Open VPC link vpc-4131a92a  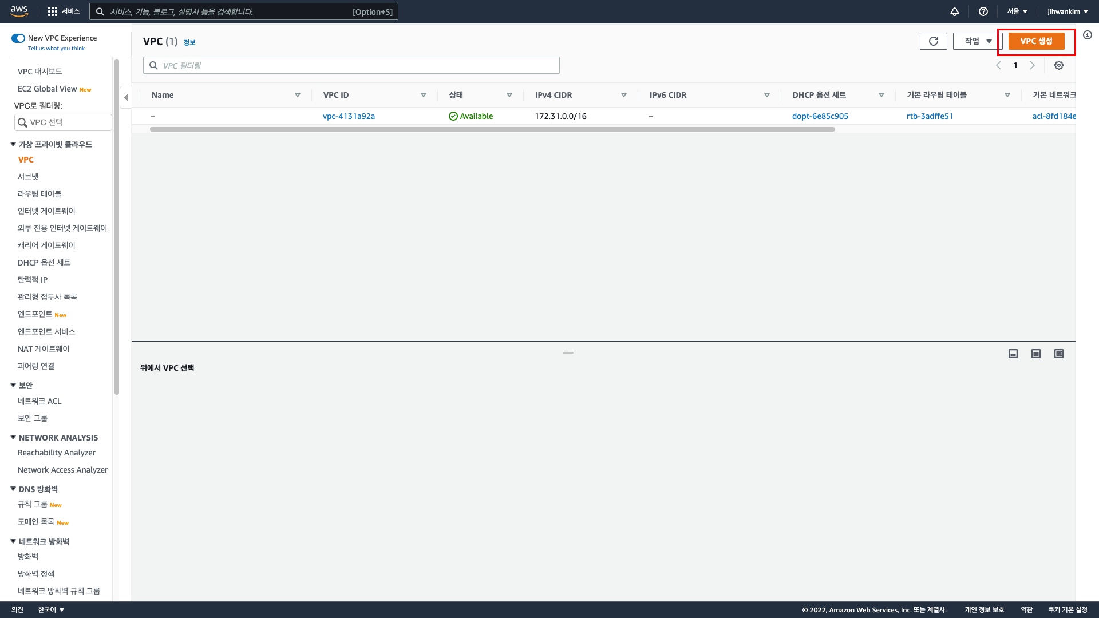pyautogui.click(x=349, y=116)
